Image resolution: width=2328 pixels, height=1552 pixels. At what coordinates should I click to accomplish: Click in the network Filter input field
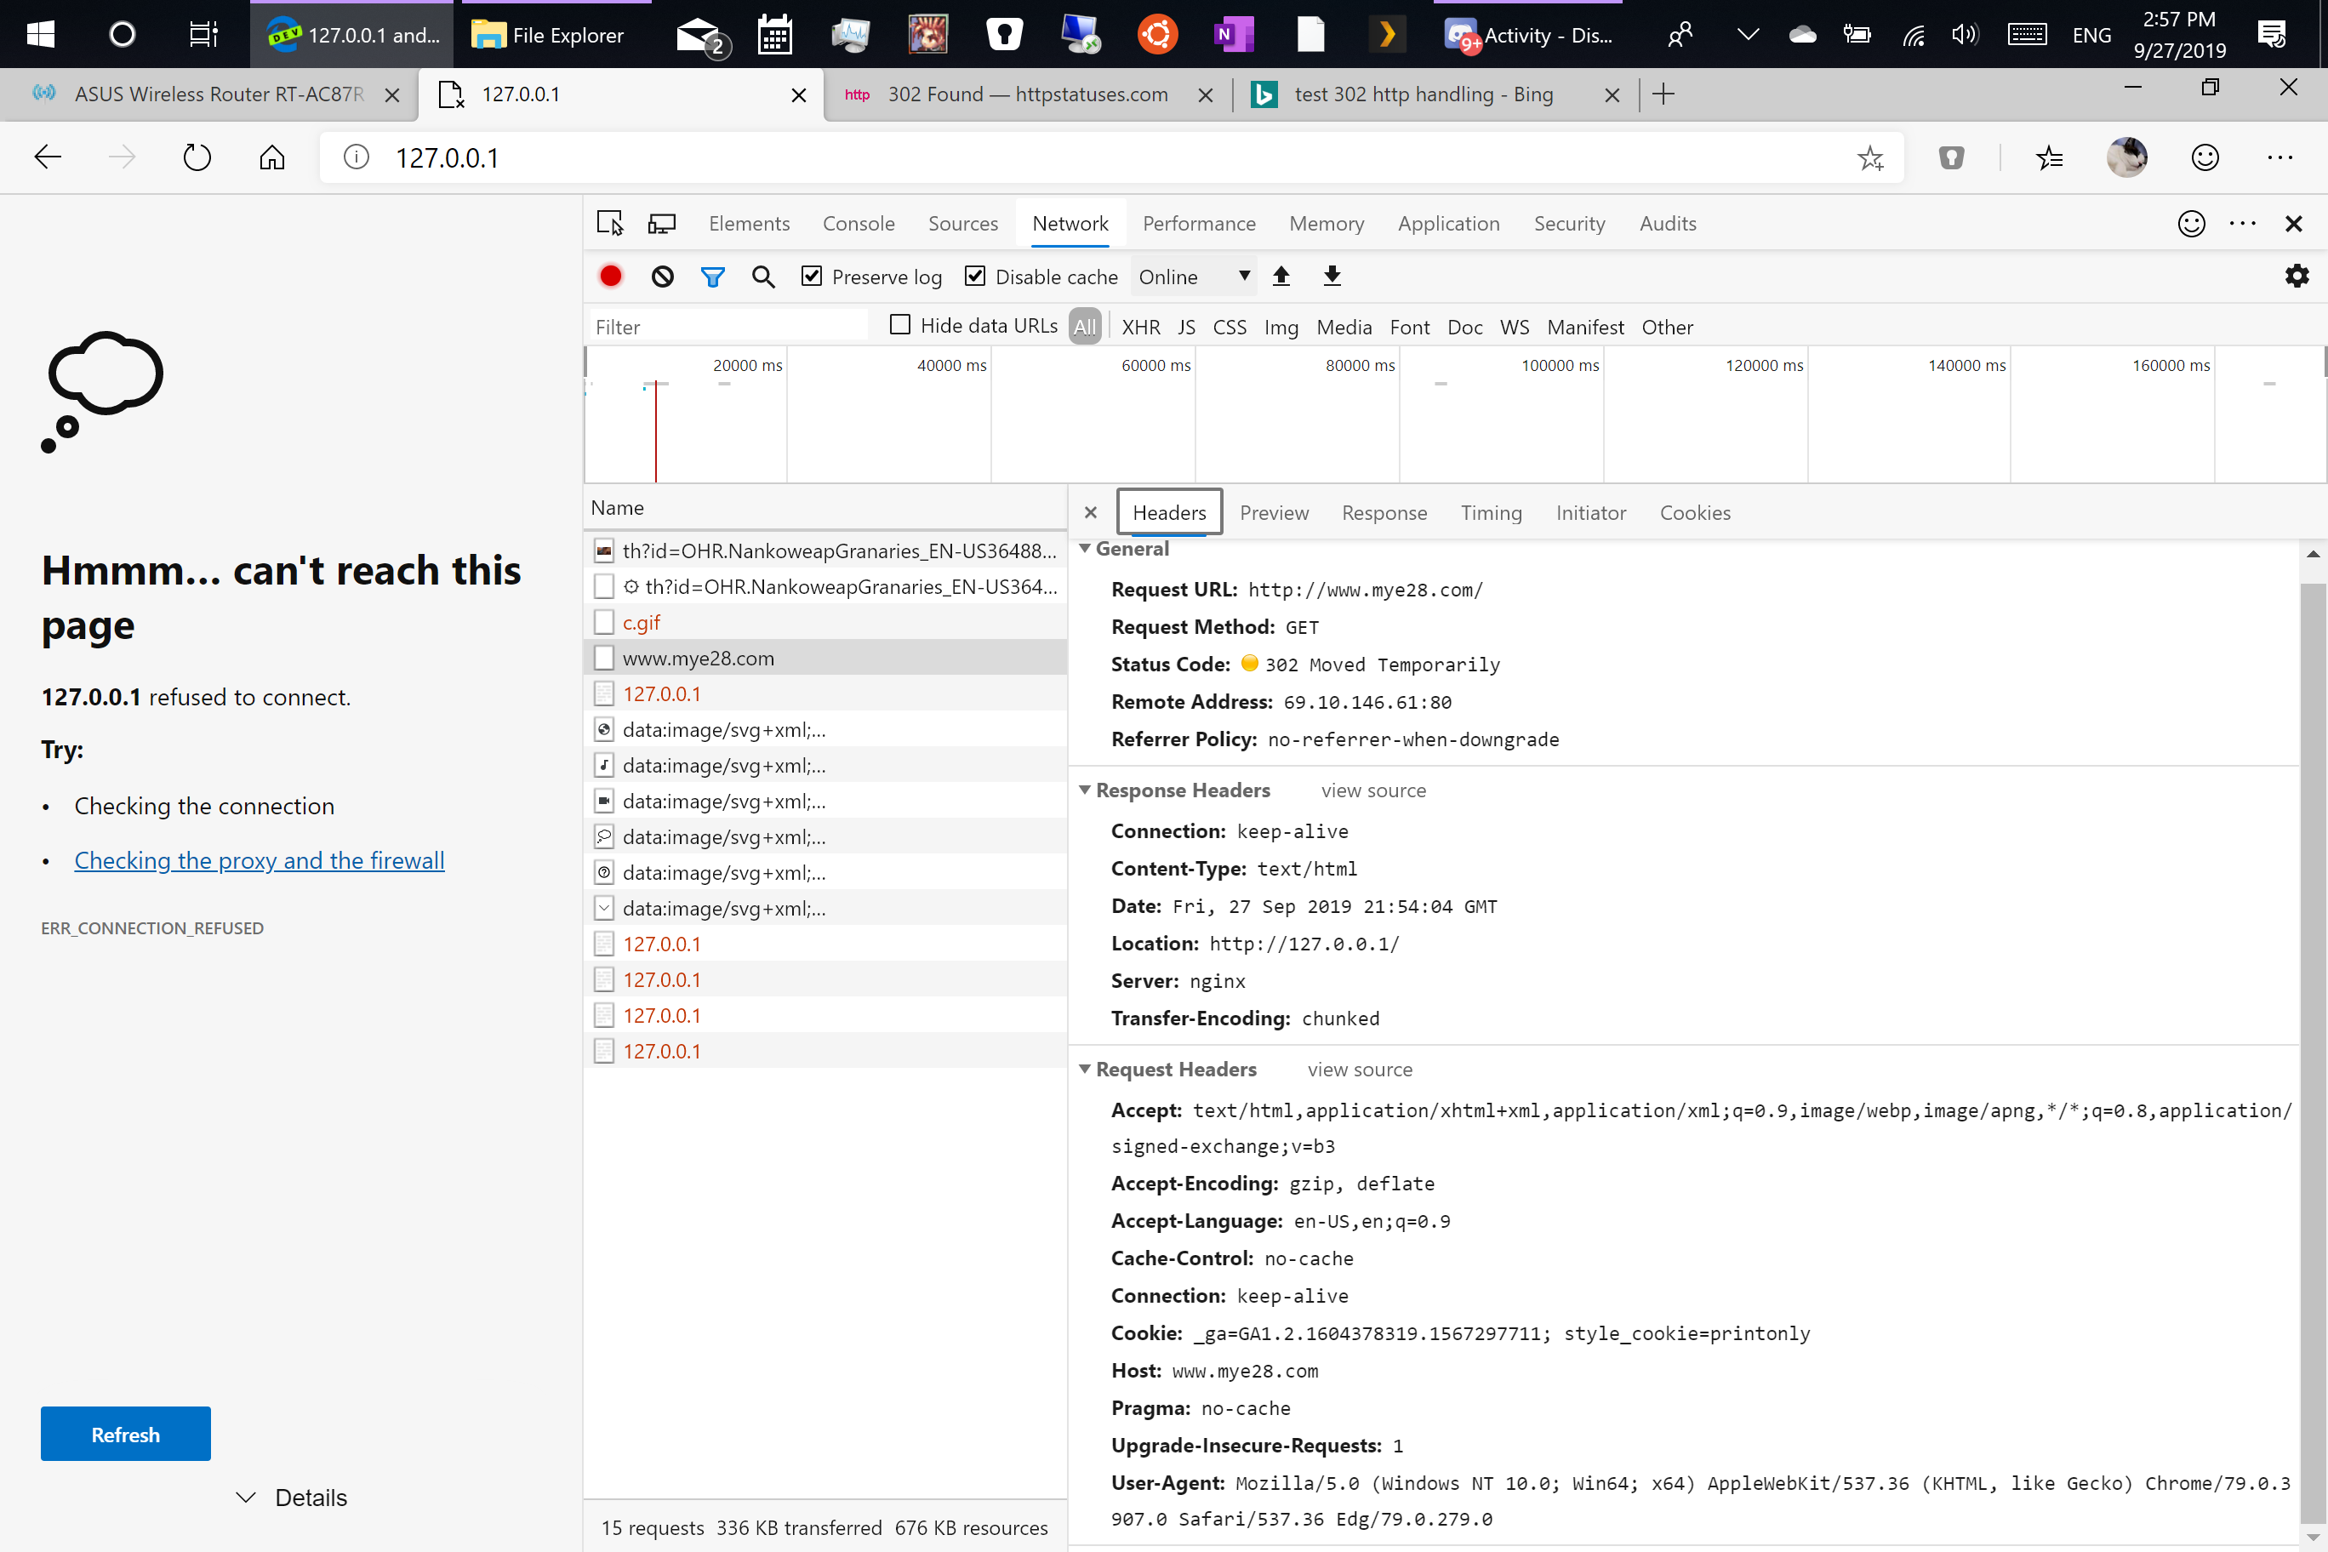pos(728,327)
